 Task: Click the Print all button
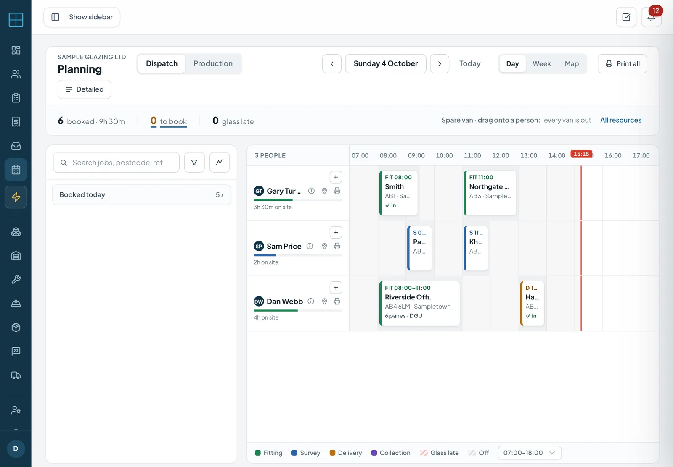623,64
